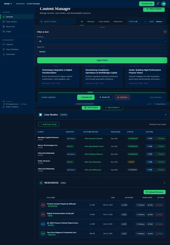
Task: Switch to the Resources filter tab
Action: tap(118, 22)
